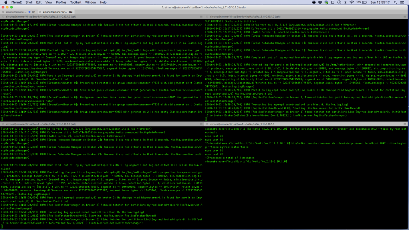Click the cloud sync status icon with green check

(326, 2)
